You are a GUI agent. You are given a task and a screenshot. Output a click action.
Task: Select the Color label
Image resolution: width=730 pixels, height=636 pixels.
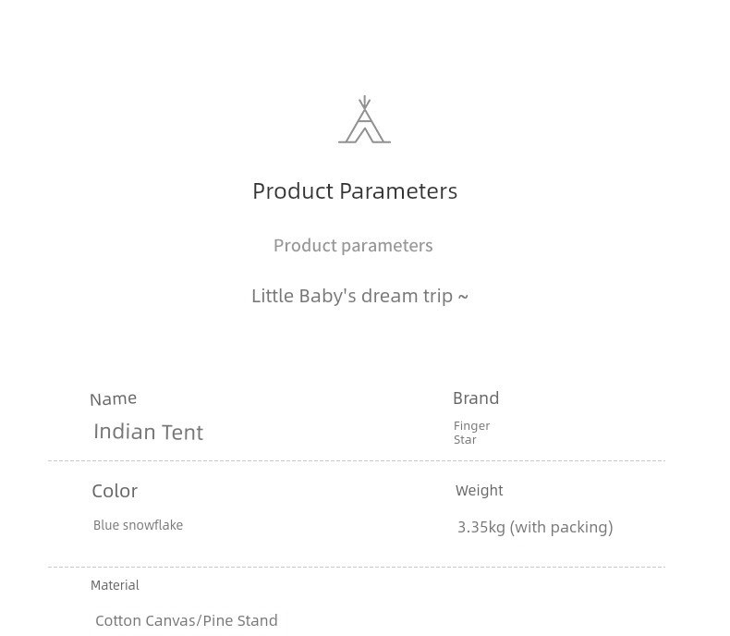115,491
